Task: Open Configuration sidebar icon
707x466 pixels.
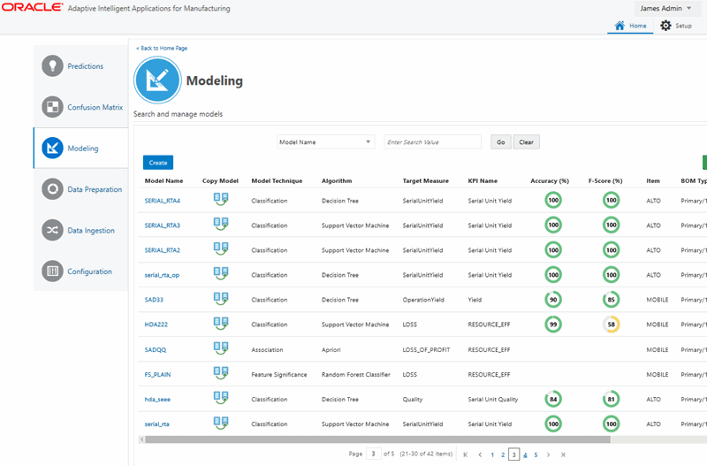Action: (x=53, y=271)
